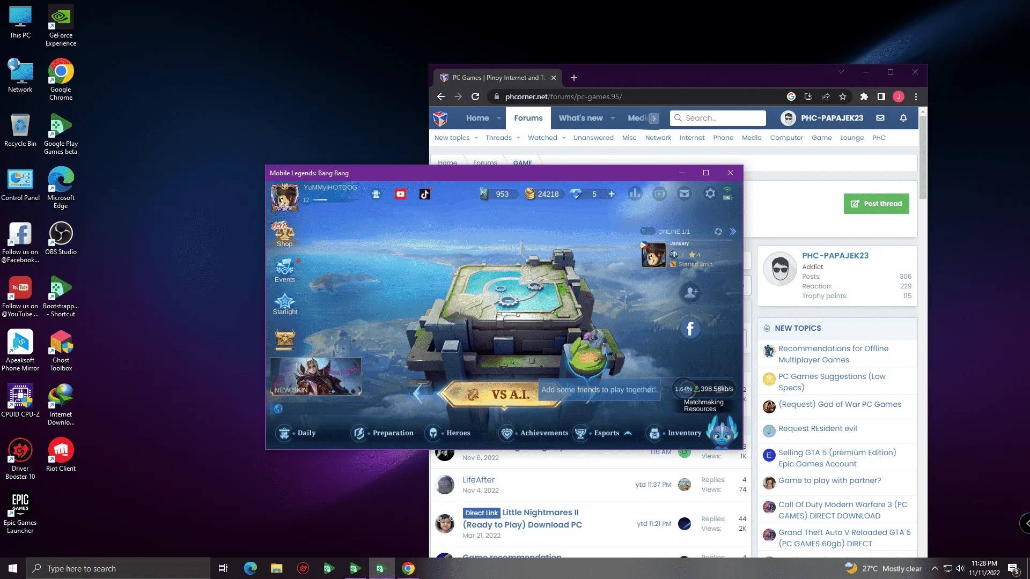The image size is (1030, 579).
Task: Click the forum Search field
Action: [718, 118]
